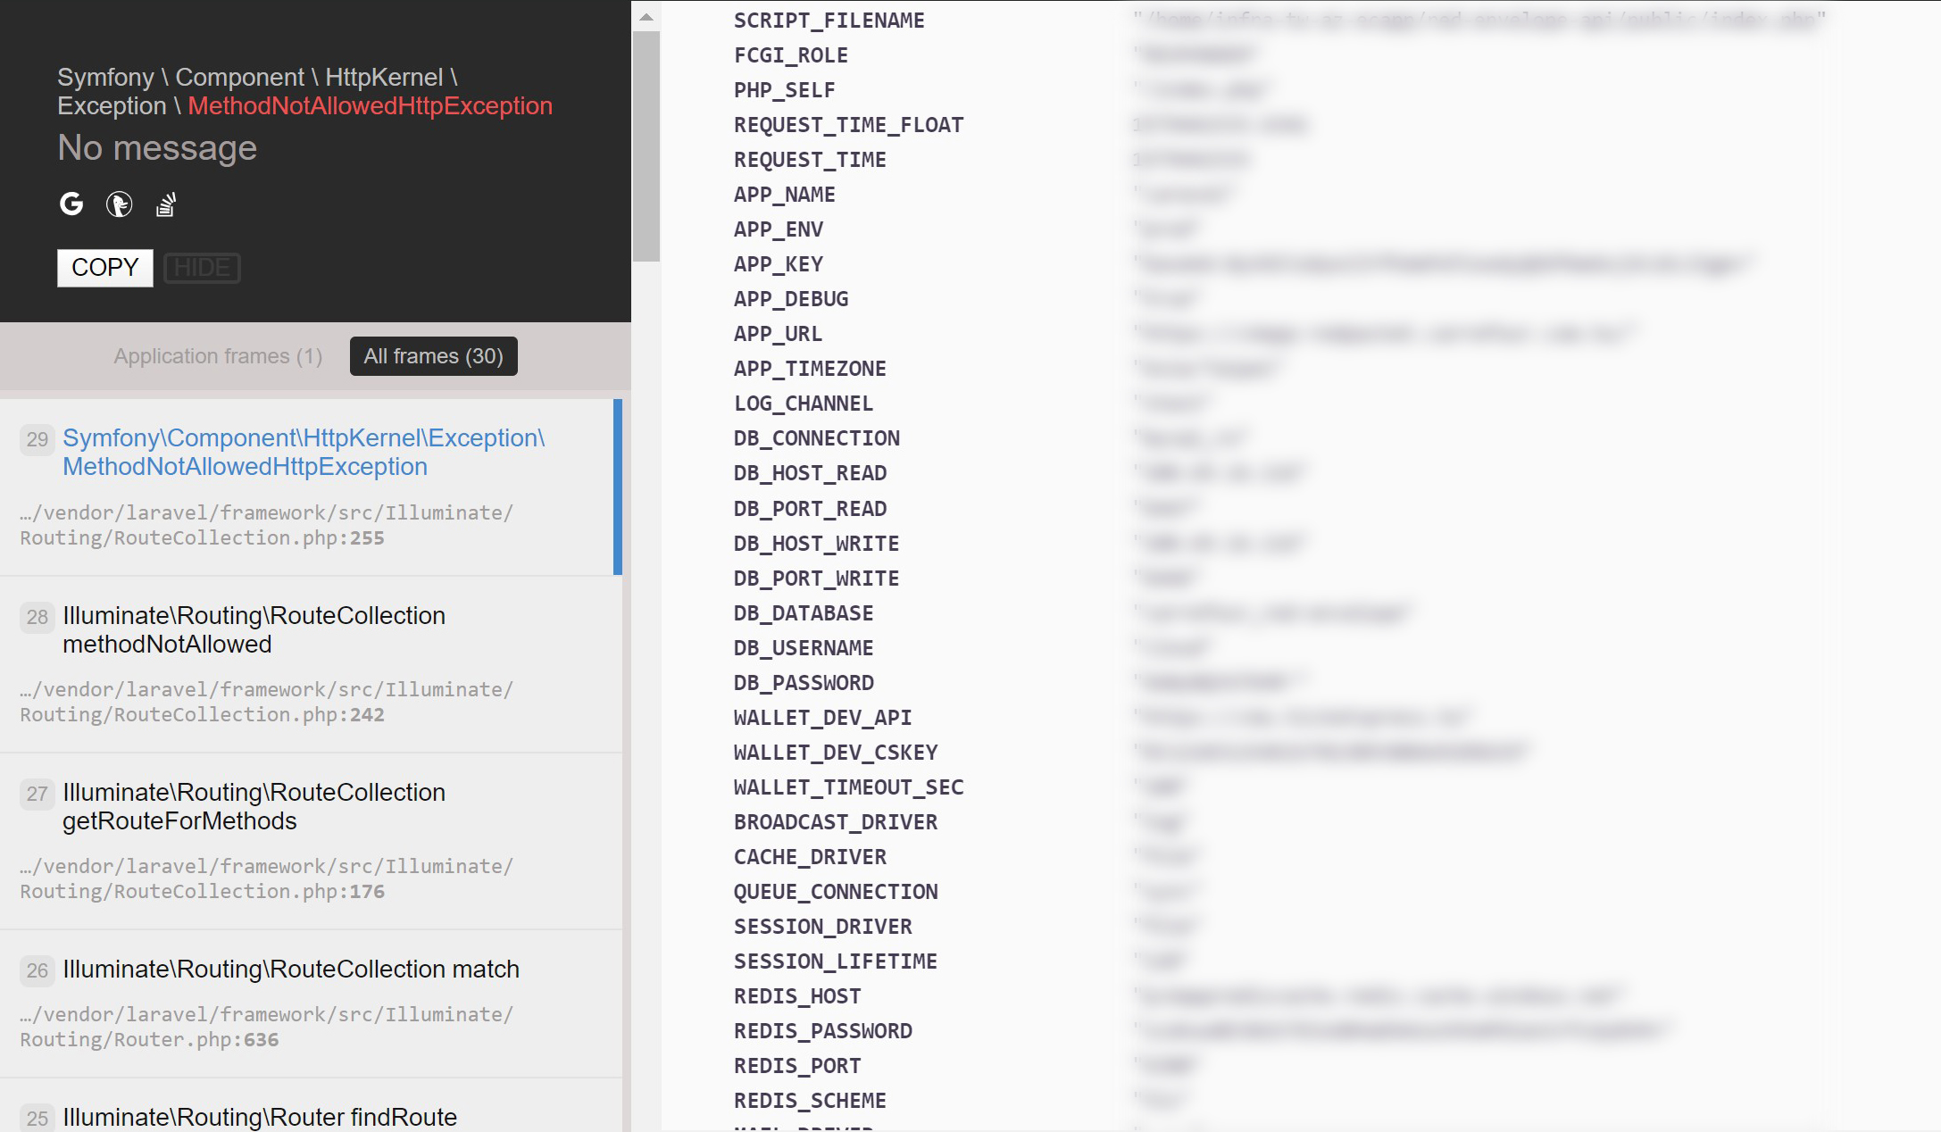Click the HIDE button

pos(202,268)
